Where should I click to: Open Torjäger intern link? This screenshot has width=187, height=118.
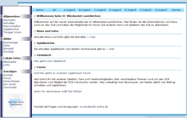(x=12, y=32)
